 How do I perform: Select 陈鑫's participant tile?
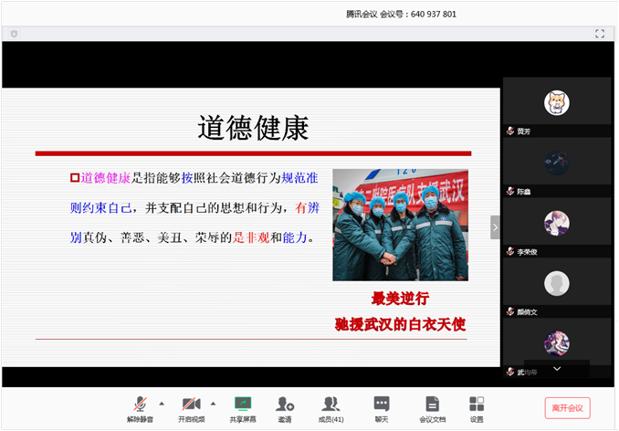557,162
